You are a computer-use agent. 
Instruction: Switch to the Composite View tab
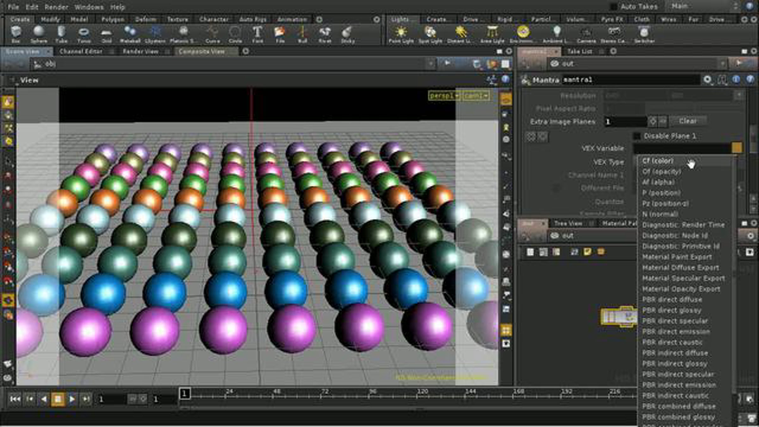(202, 51)
